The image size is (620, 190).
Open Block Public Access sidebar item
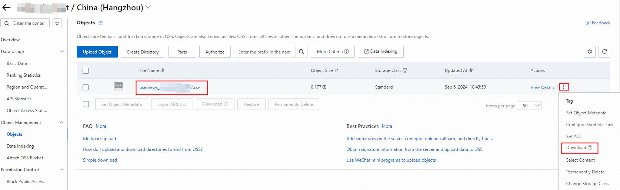click(26, 182)
